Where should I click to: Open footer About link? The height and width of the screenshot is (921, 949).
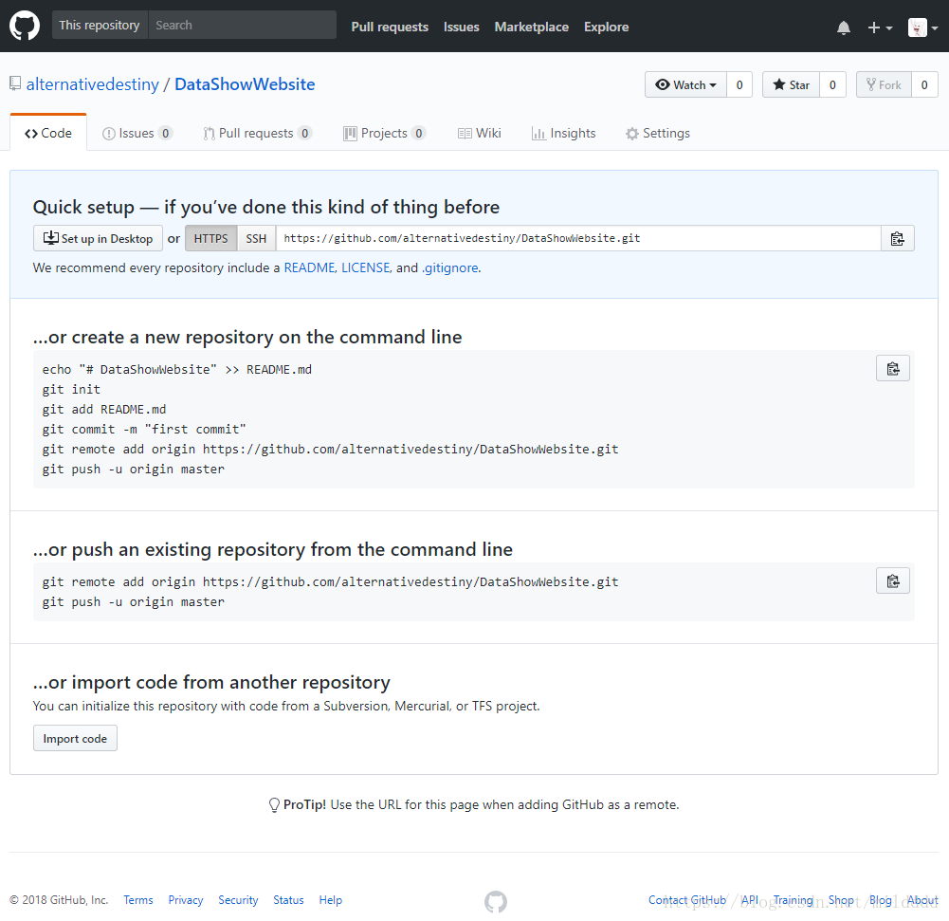coord(922,900)
